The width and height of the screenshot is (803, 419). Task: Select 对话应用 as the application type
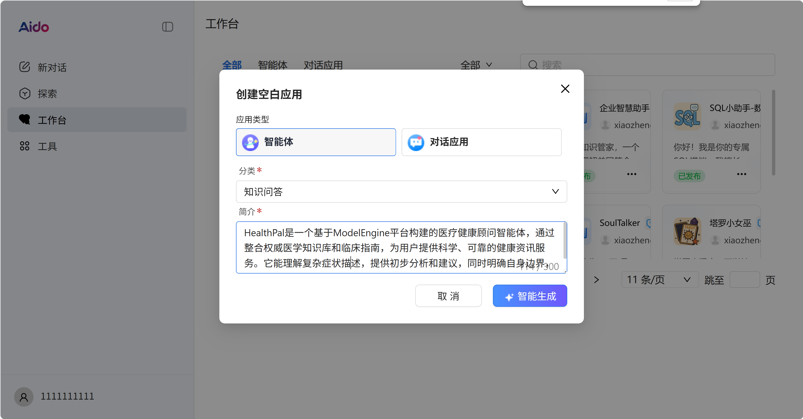click(x=481, y=142)
